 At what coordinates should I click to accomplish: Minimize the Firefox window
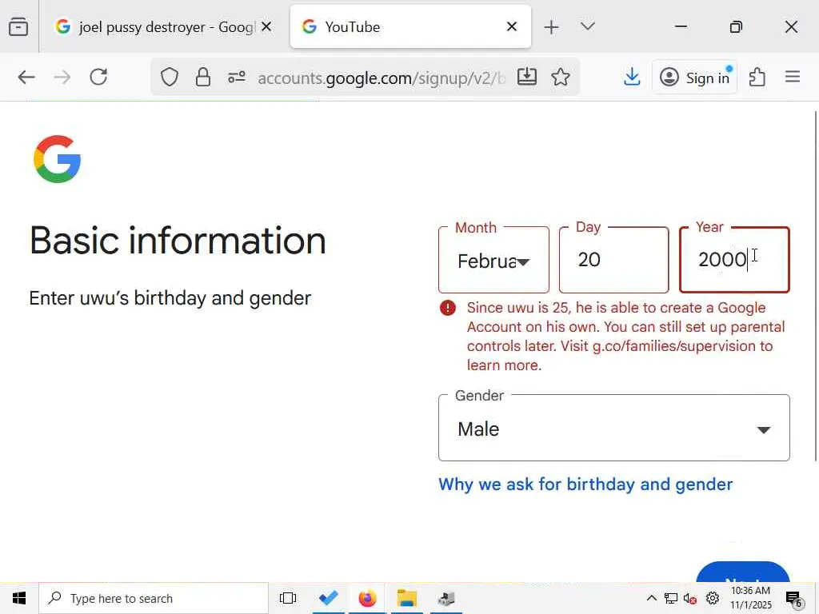coord(681,26)
